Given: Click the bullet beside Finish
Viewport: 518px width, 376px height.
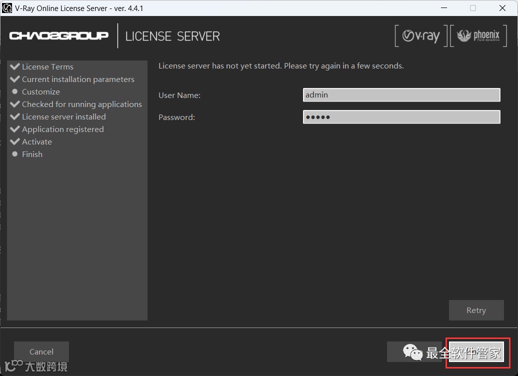Looking at the screenshot, I should (x=15, y=154).
